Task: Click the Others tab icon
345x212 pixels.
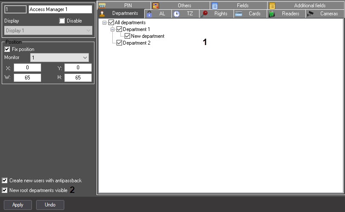Action: [156, 6]
